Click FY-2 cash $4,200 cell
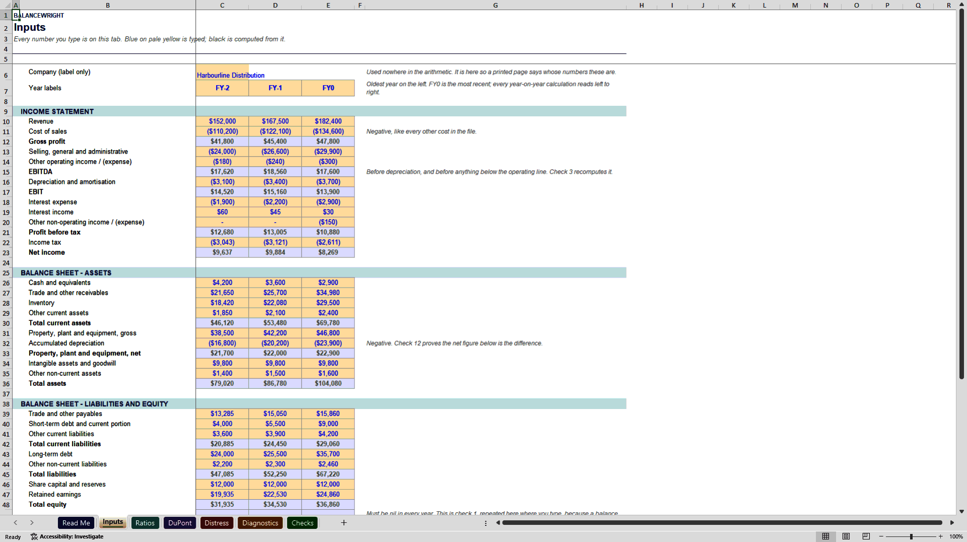Screen dimensions: 967x542 pos(222,283)
